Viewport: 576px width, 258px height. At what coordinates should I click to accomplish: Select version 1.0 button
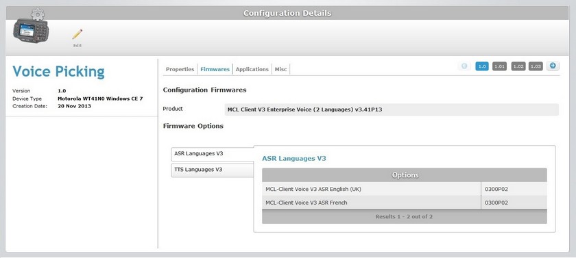(482, 66)
